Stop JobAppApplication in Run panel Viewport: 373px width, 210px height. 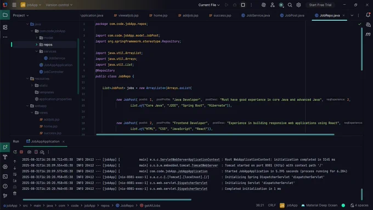click(x=21, y=152)
